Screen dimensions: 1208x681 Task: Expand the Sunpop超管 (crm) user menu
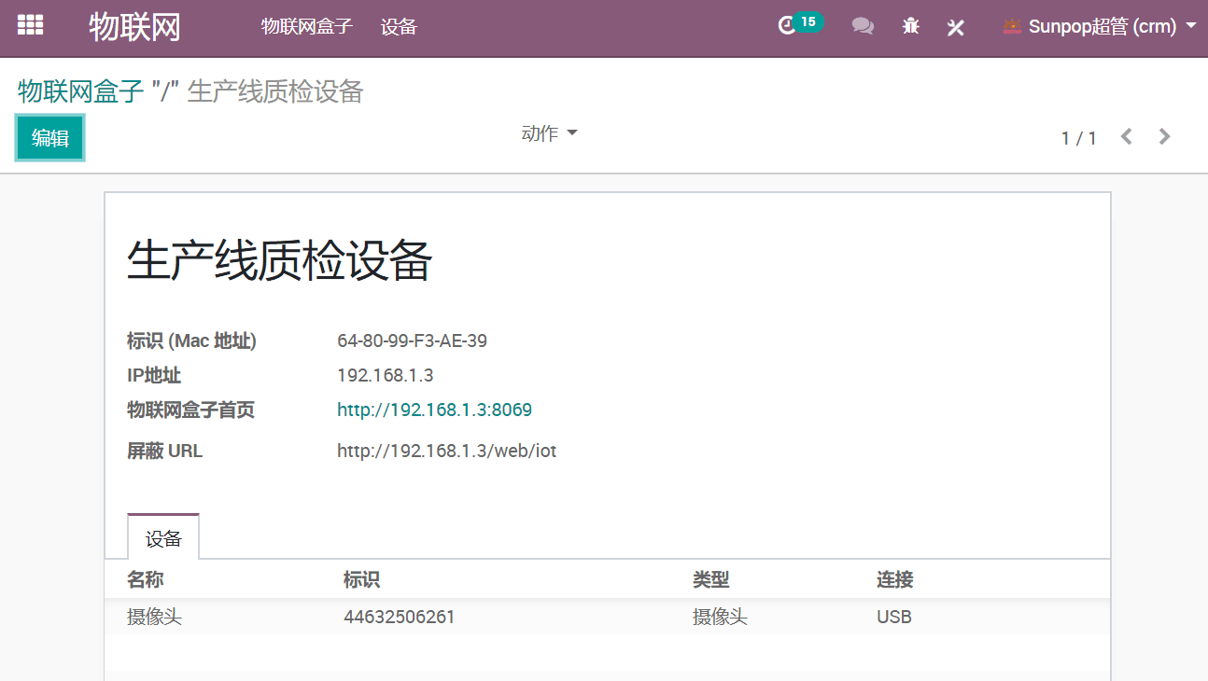(1099, 26)
